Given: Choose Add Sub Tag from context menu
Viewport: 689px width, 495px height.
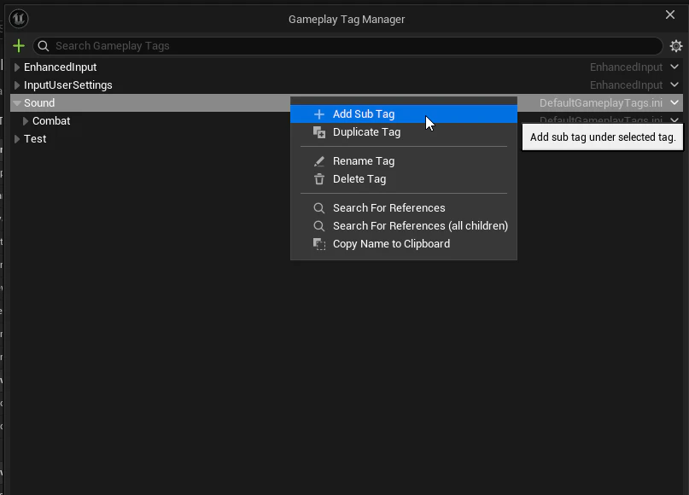Looking at the screenshot, I should [403, 114].
